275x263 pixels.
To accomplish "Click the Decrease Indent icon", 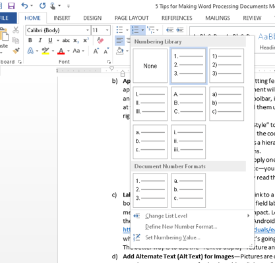I will 169,30.
